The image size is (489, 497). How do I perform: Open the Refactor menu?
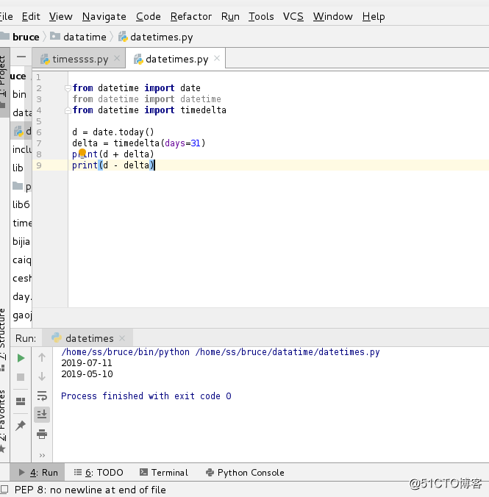point(191,16)
